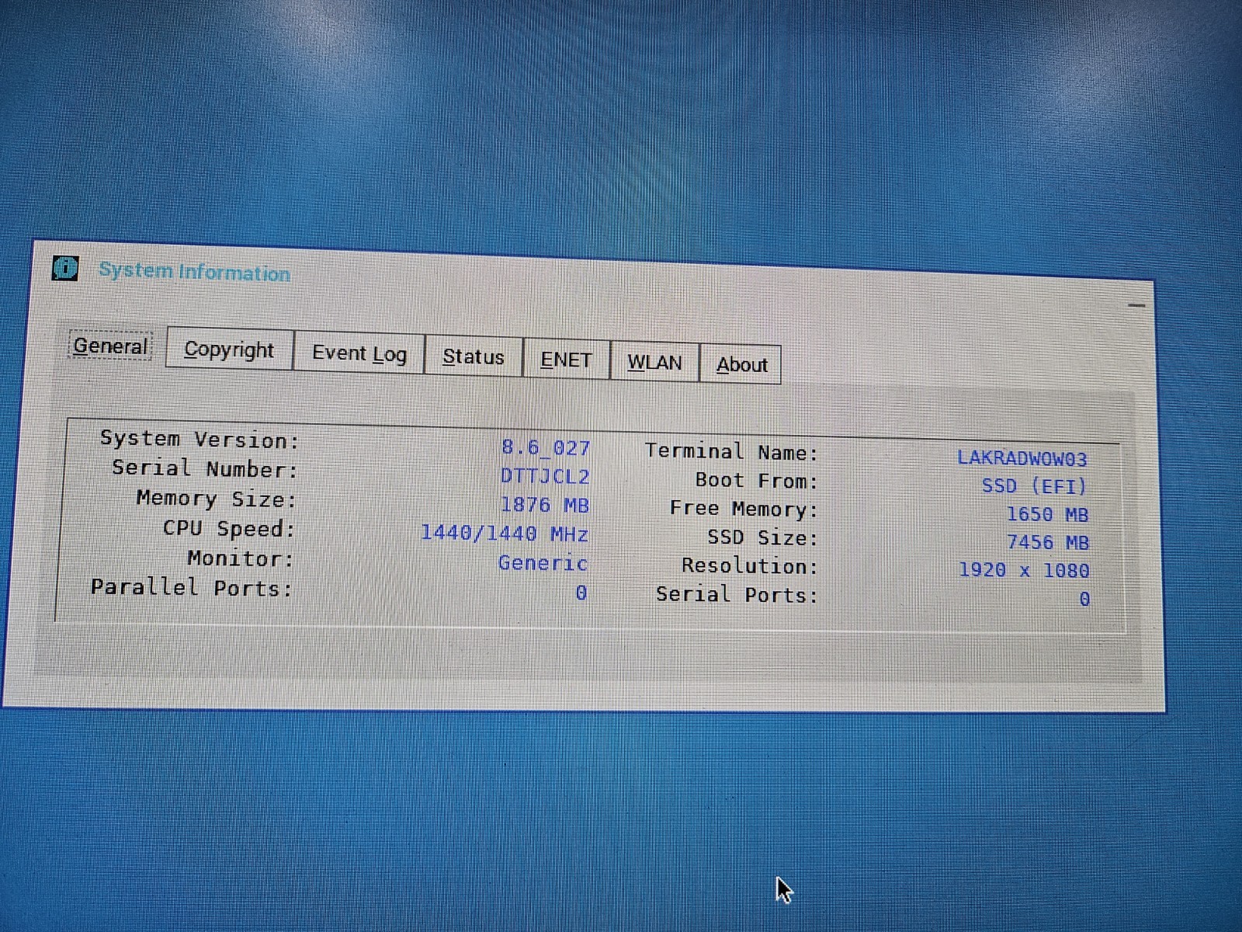Click the CPU speed 1440/1440 MHz
This screenshot has height=932, width=1242.
(505, 534)
